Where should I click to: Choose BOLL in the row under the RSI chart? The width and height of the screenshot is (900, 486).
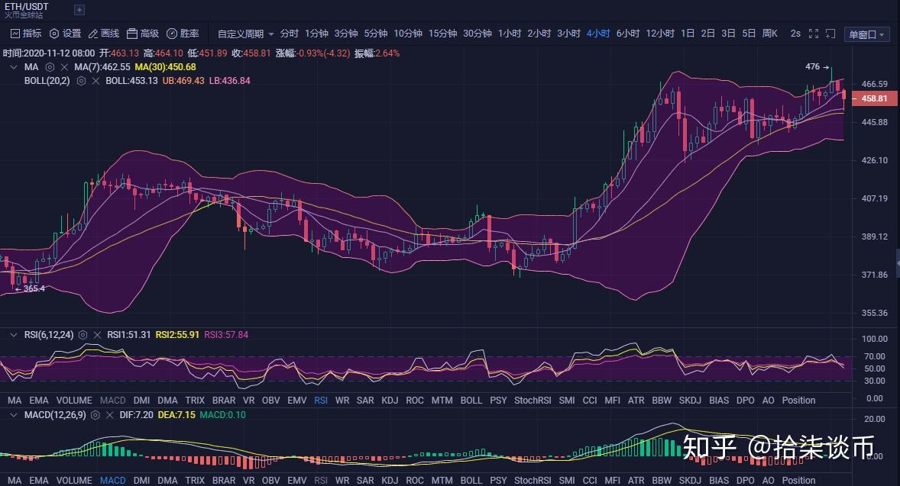coord(471,401)
